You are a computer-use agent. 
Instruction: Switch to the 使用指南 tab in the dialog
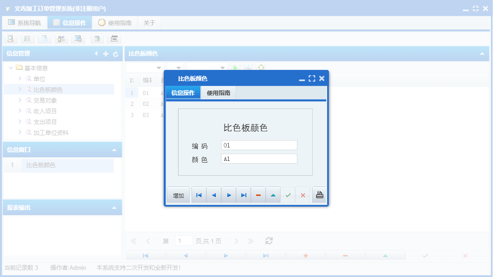(219, 92)
